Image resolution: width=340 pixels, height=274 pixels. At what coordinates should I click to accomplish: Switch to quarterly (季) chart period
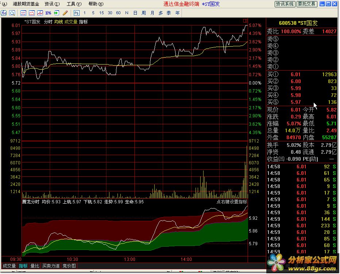(169, 13)
